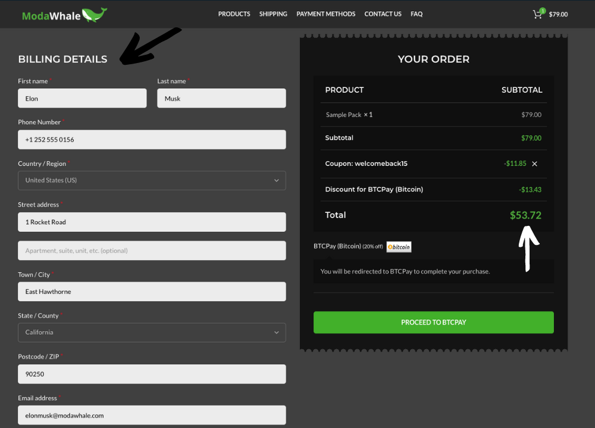Focus the Town / City field
Viewport: 595px width, 428px height.
152,292
